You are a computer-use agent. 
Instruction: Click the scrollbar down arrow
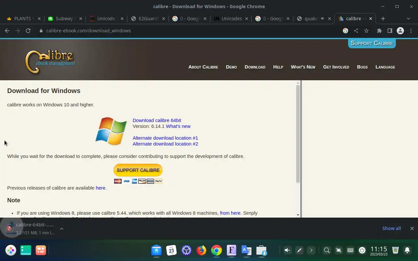coord(298,215)
